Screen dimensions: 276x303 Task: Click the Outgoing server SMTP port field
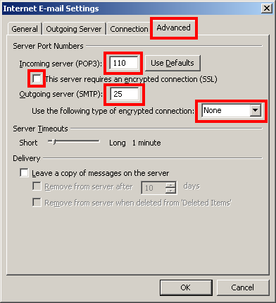(125, 94)
